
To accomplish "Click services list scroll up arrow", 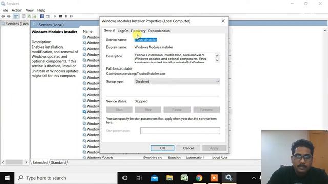I will tap(325, 31).
